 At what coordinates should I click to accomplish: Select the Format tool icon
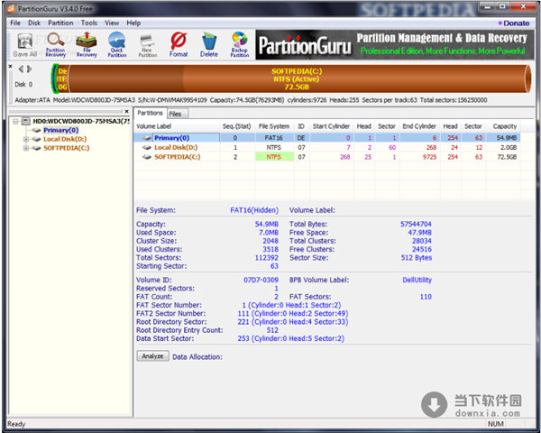179,45
